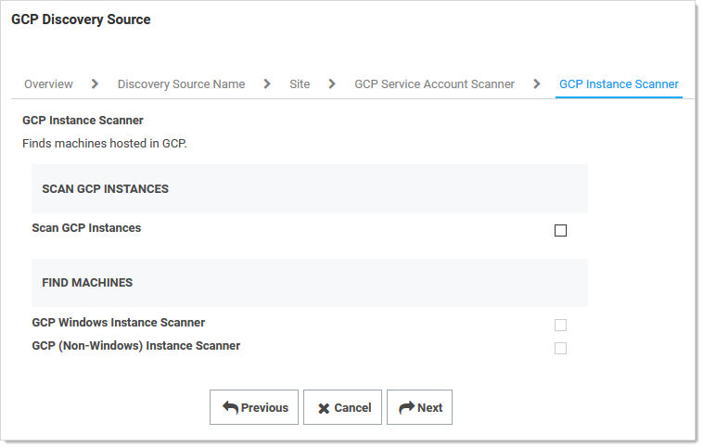Open the Discovery Source Name tab
Image resolution: width=703 pixels, height=448 pixels.
pos(181,84)
